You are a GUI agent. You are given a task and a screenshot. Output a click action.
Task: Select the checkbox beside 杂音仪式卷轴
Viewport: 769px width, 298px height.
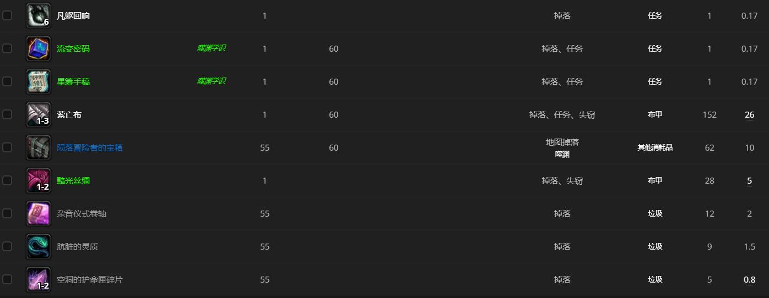7,213
